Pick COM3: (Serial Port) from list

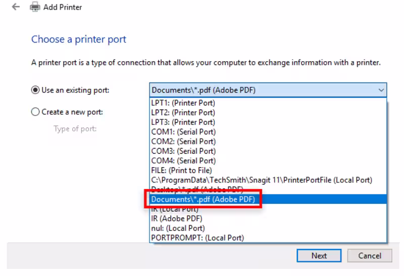pyautogui.click(x=183, y=151)
